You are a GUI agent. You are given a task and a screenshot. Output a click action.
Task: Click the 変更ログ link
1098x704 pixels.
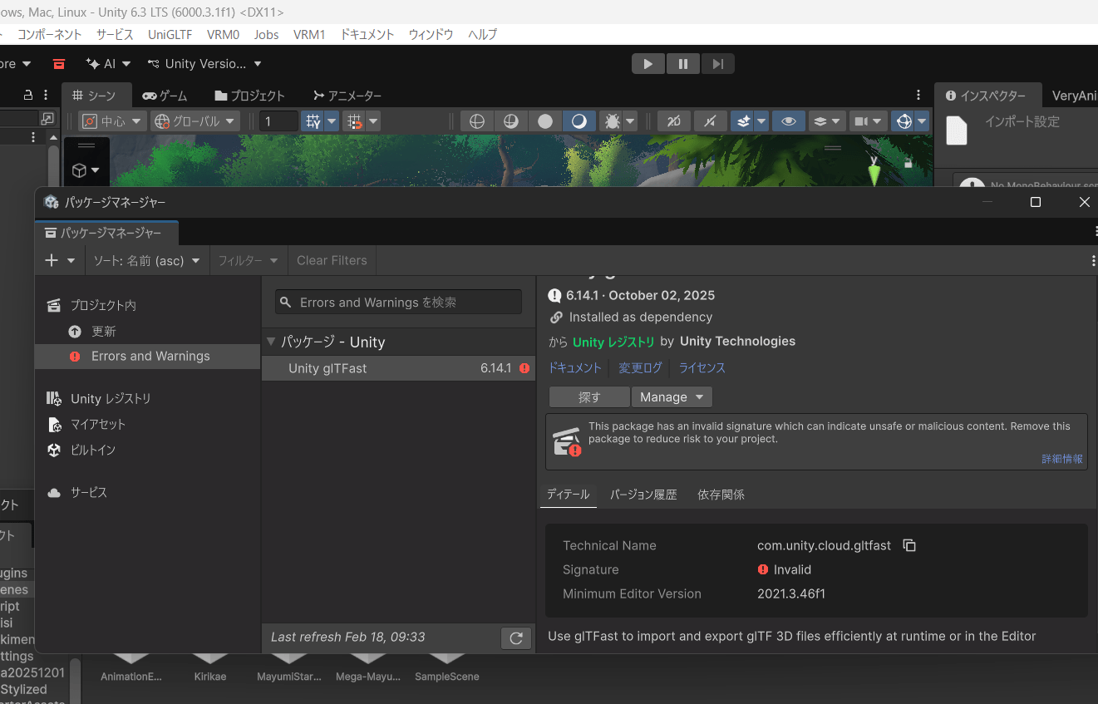pyautogui.click(x=640, y=367)
